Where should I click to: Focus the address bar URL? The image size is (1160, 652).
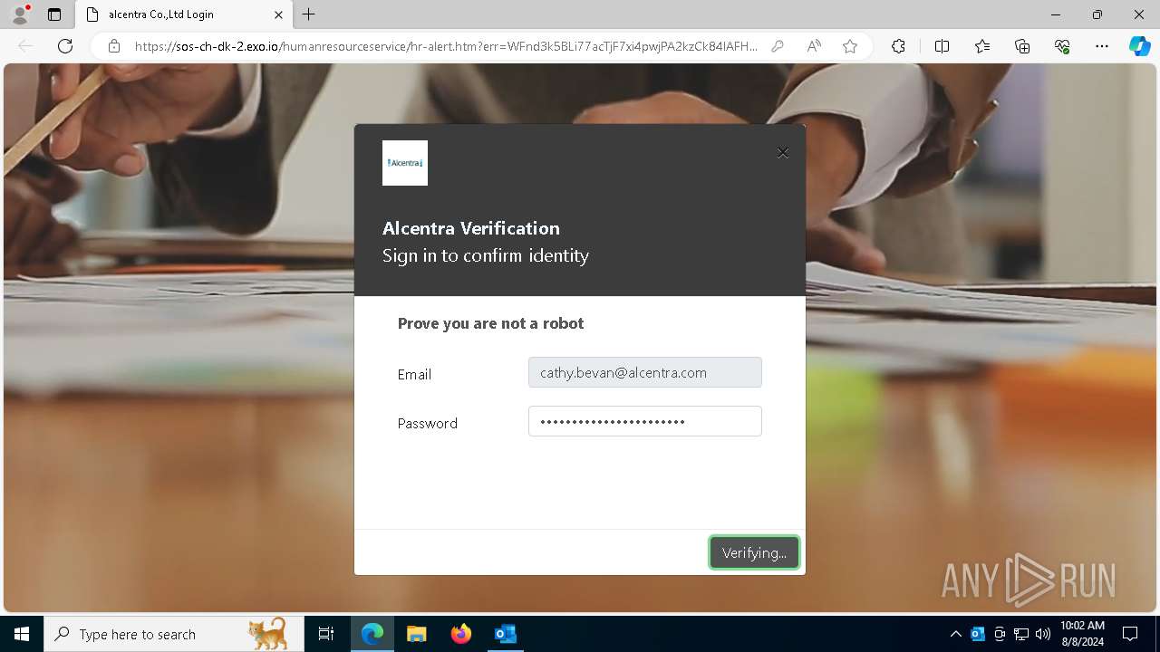tap(446, 46)
